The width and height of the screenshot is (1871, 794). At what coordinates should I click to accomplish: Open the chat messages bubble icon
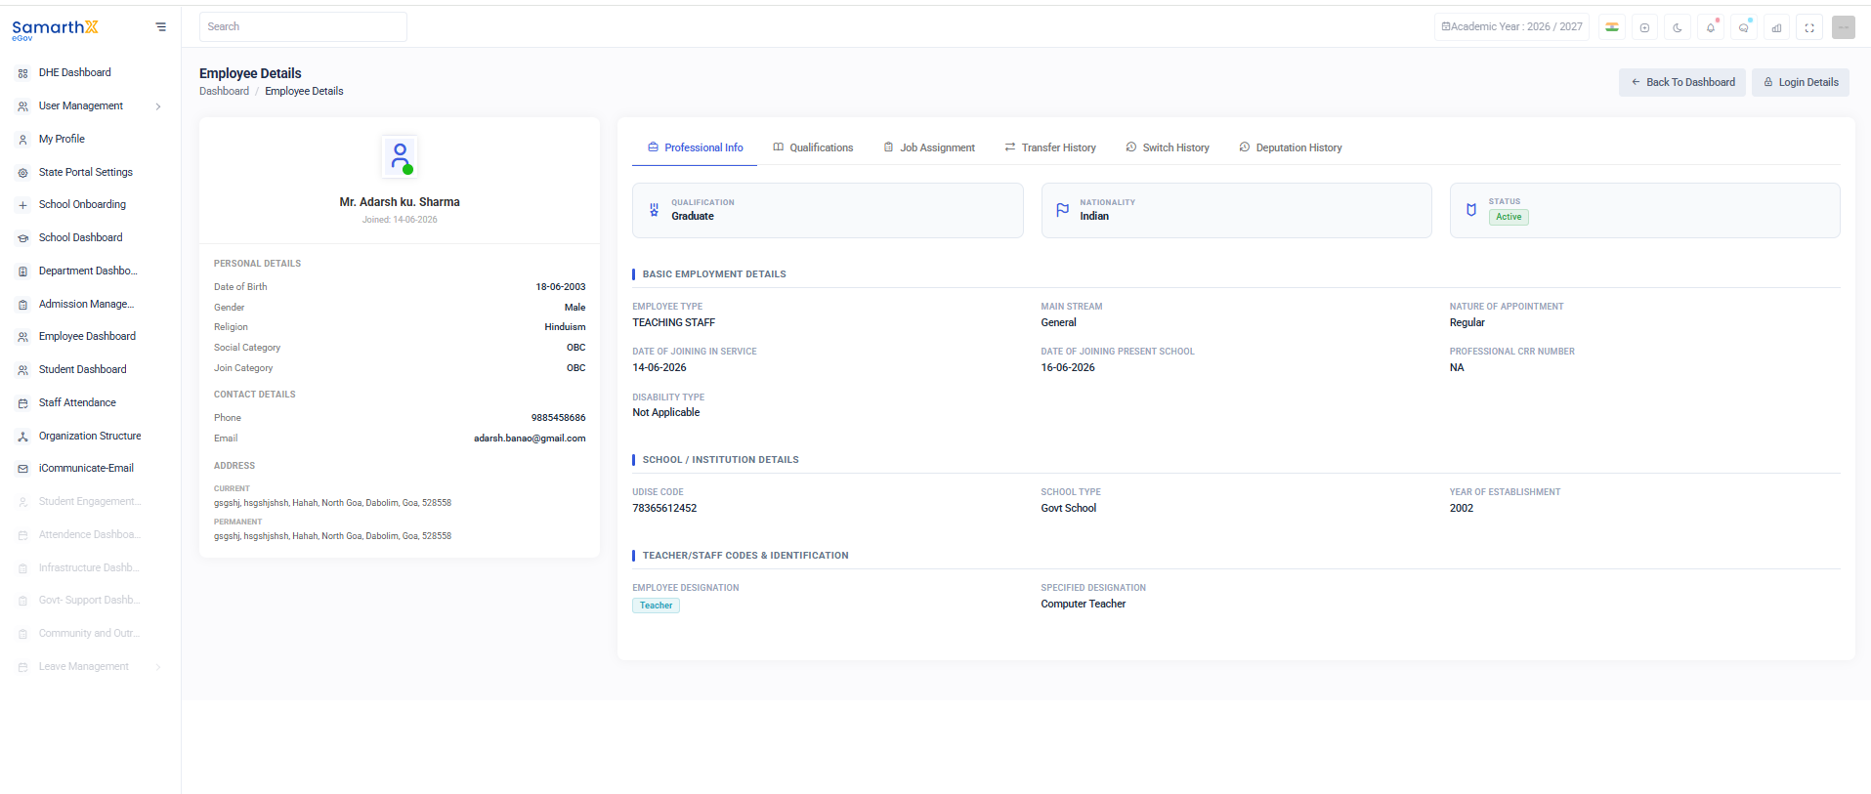tap(1744, 27)
